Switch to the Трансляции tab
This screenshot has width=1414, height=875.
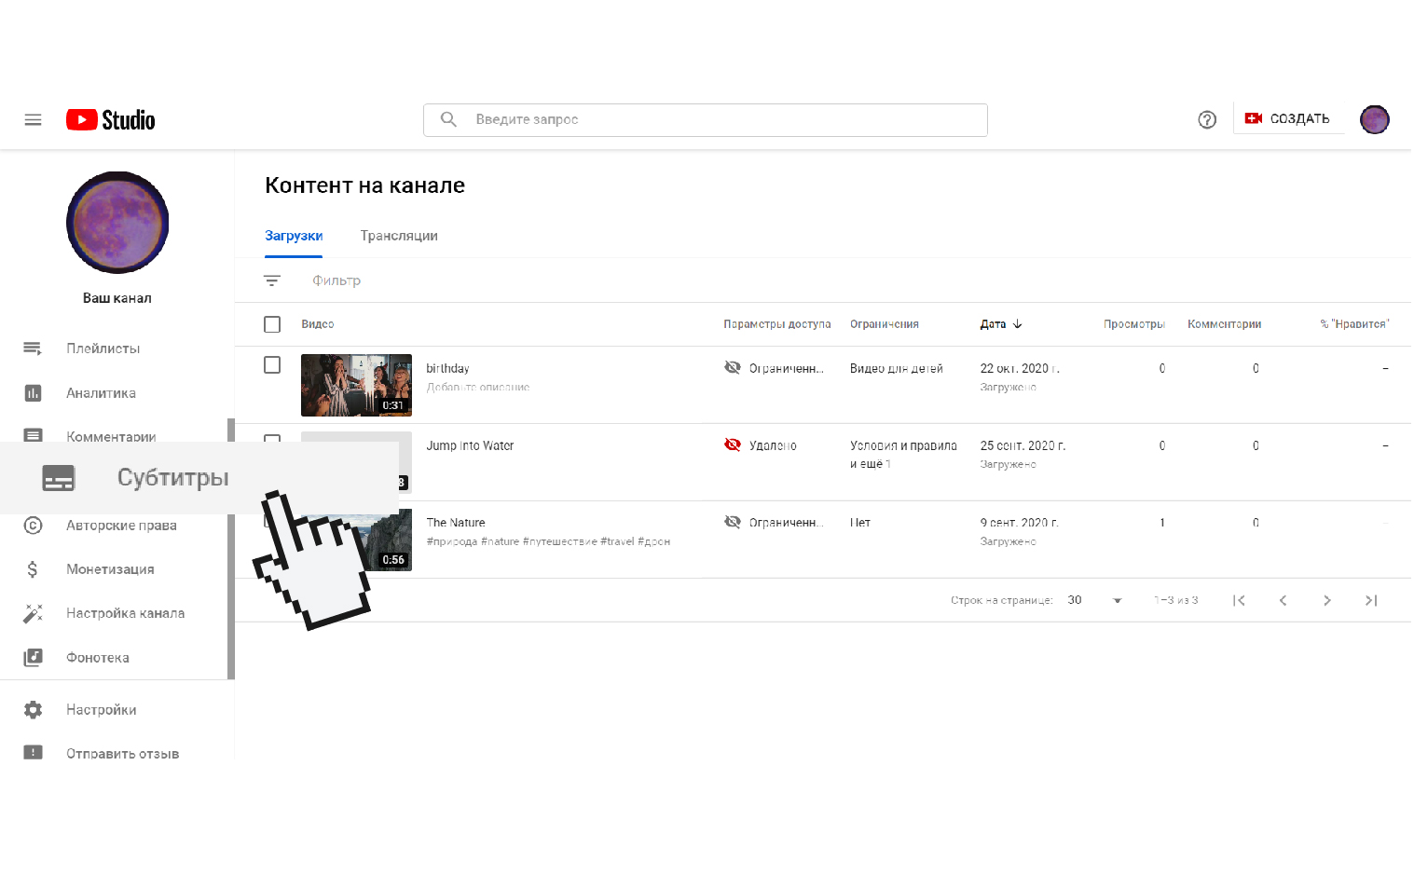coord(399,236)
